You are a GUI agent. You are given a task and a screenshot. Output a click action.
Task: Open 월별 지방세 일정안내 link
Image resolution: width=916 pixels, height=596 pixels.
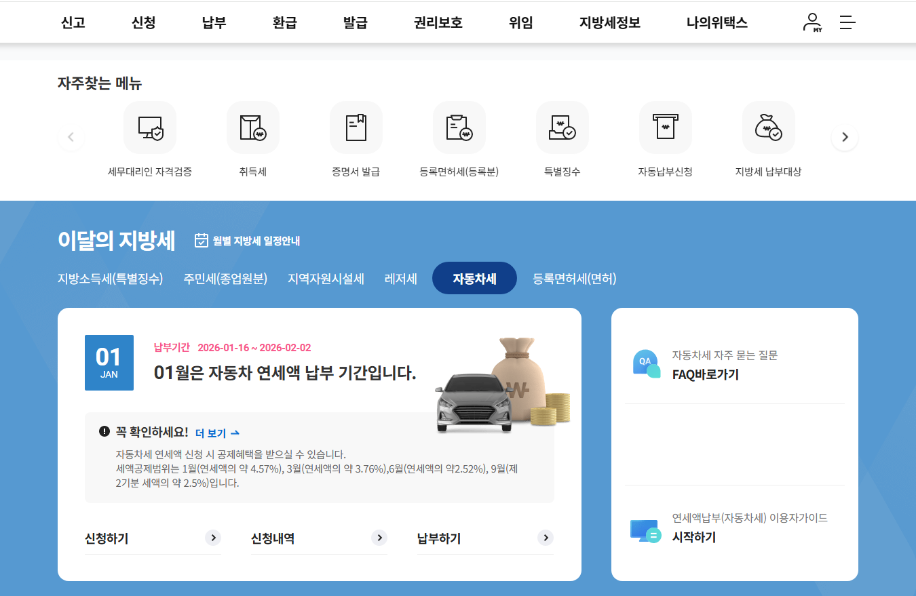tap(256, 241)
